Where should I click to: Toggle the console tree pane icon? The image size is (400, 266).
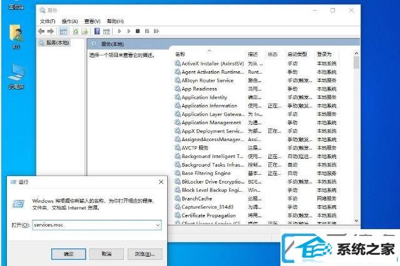click(63, 31)
